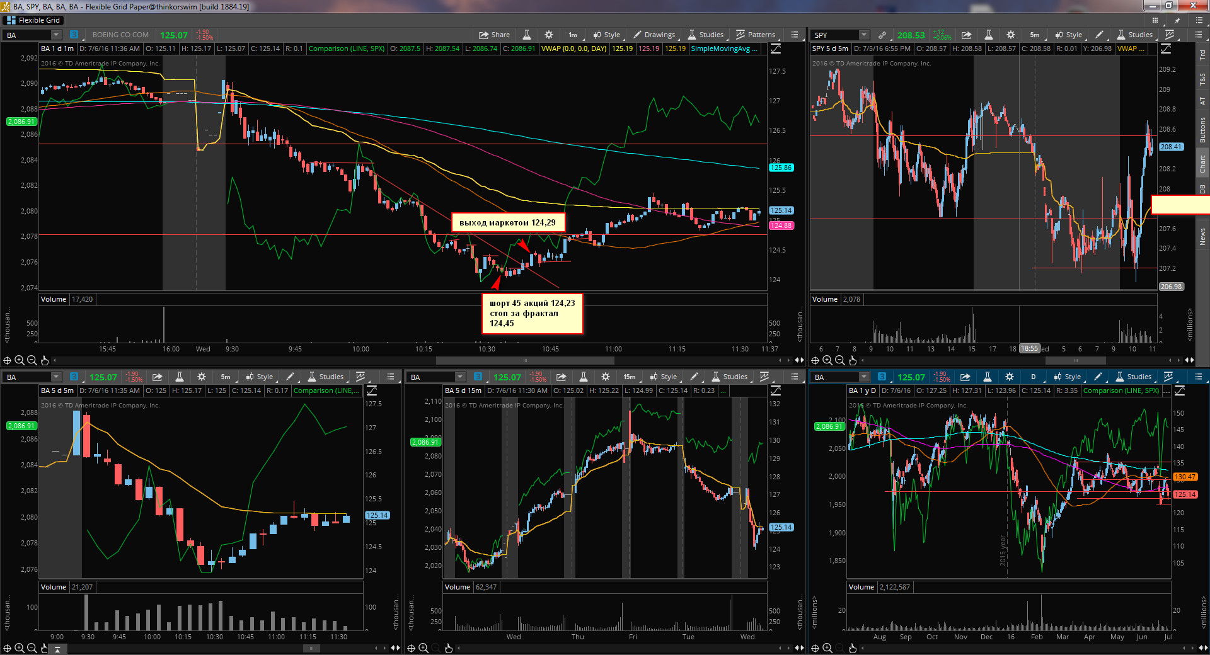Toggle chart mode icon on BA 5m chart
1210x655 pixels.
click(x=372, y=390)
